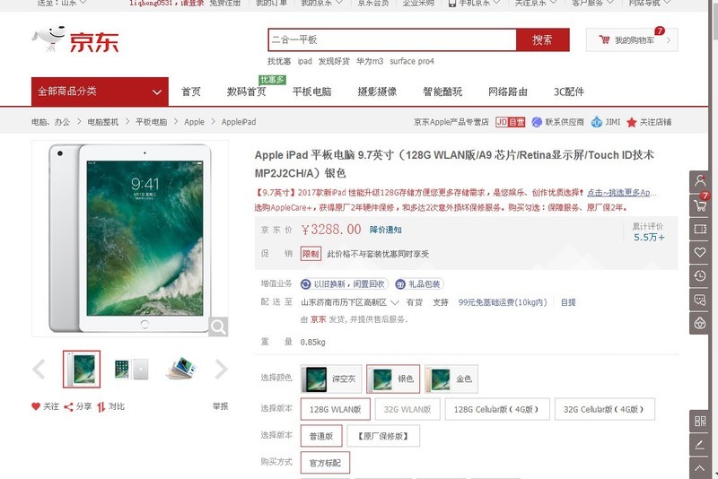Screen dimensions: 718x479
Task: Expand the 关注京东 top menu
Action: pos(535,4)
